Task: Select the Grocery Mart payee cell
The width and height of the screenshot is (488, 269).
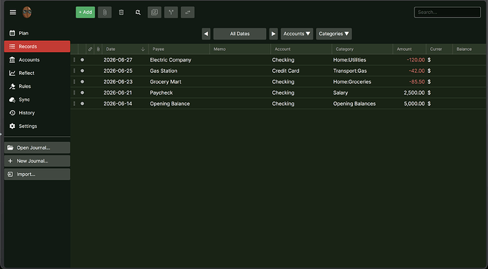Action: tap(179, 82)
